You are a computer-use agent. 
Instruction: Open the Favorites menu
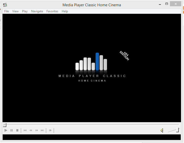pos(52,11)
